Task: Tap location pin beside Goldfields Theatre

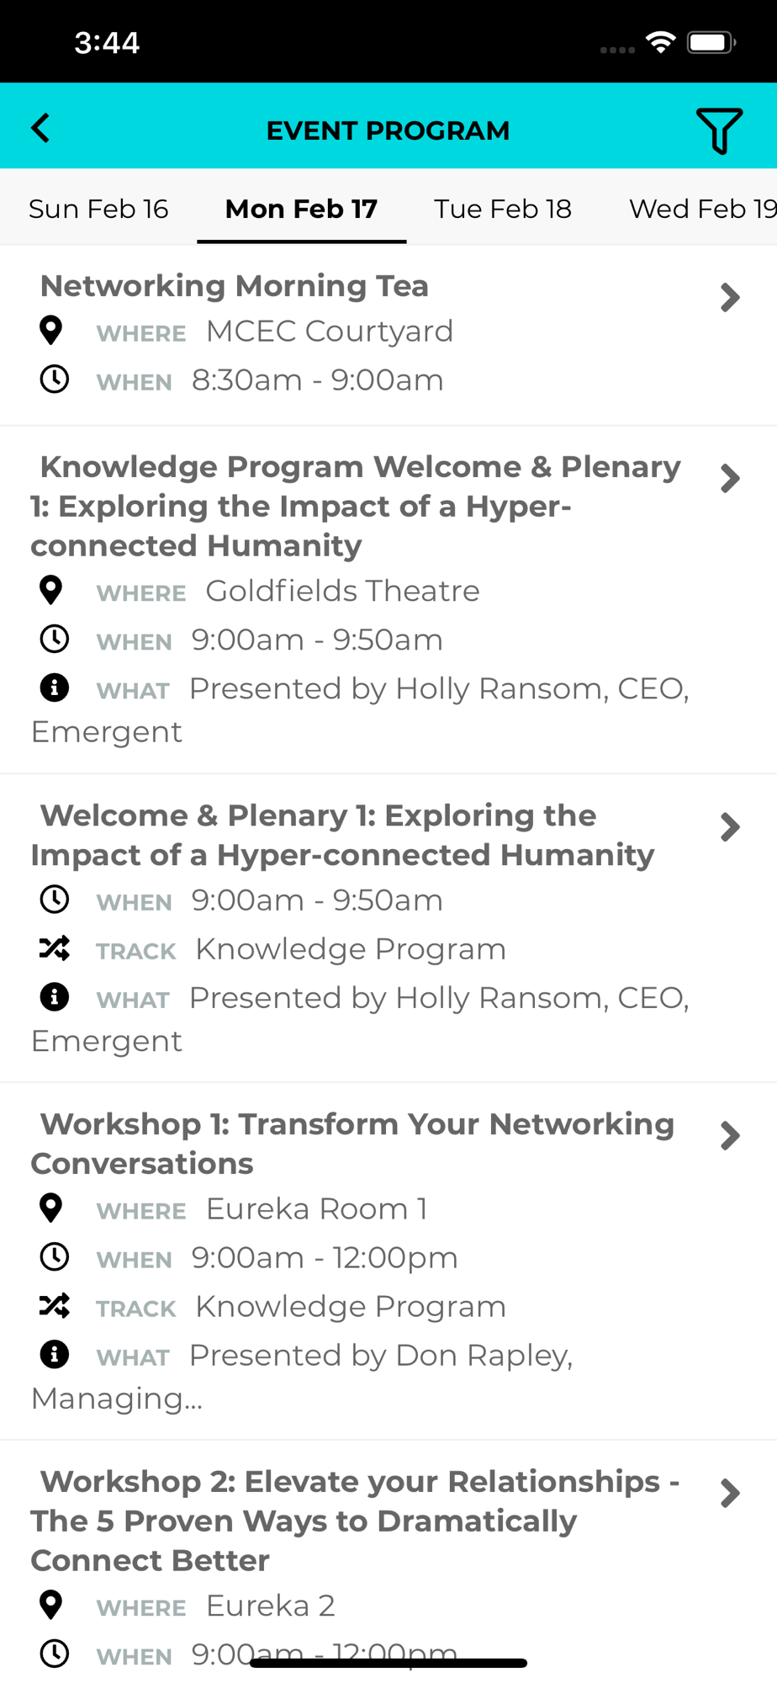Action: coord(51,591)
